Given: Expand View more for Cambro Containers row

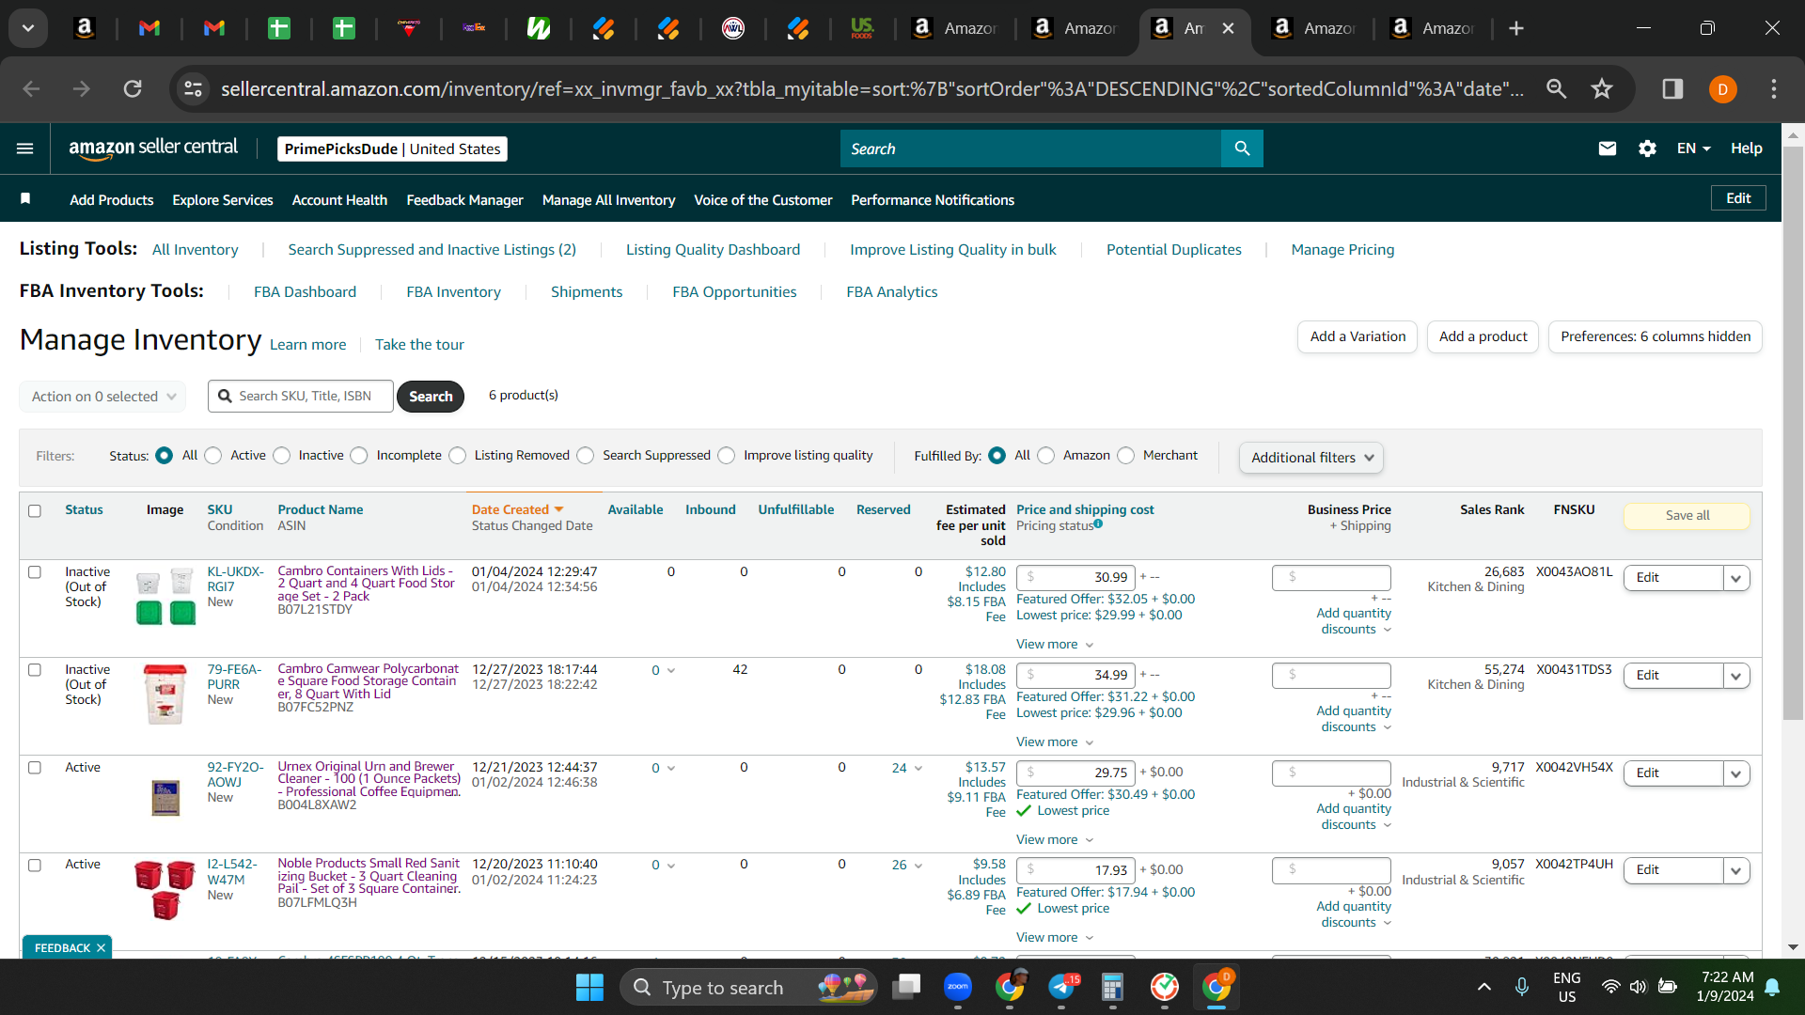Looking at the screenshot, I should tap(1055, 645).
